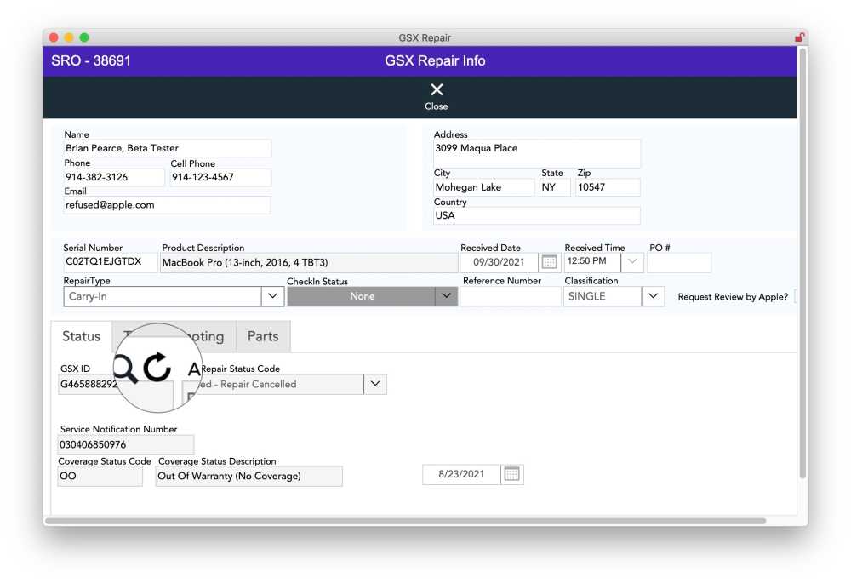Screen dimensions: 851x583
Task: Expand the Received Time dropdown arrow
Action: pos(632,262)
